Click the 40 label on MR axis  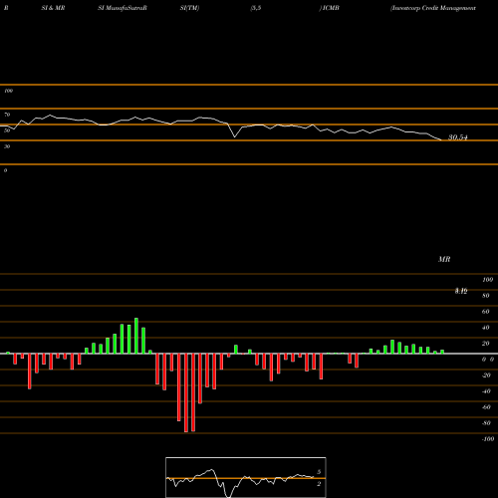tap(486, 328)
